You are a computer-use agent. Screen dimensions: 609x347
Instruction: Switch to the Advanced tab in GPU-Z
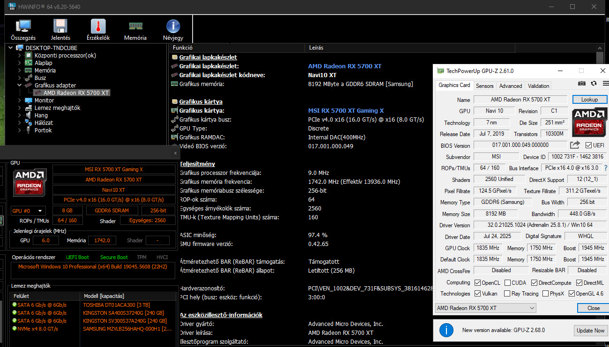pyautogui.click(x=510, y=86)
